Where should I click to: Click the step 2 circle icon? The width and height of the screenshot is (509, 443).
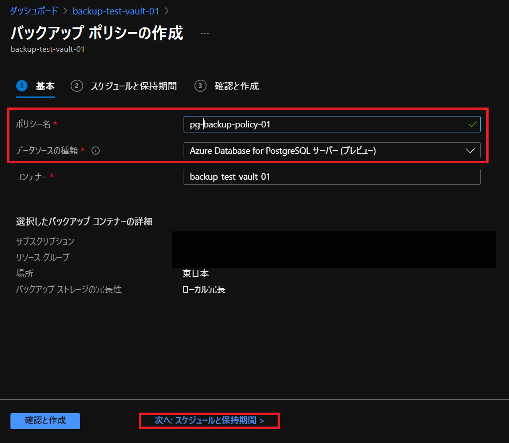pos(77,86)
